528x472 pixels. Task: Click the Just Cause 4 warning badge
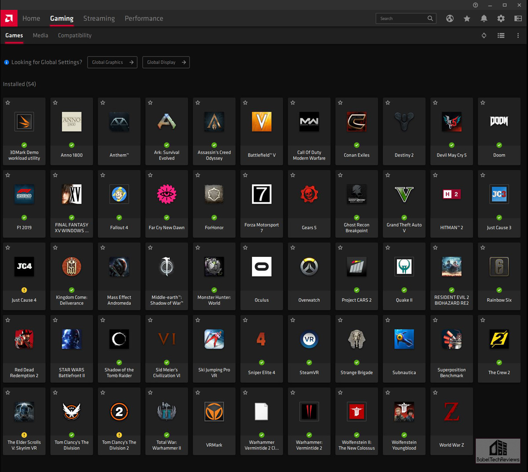coord(24,290)
